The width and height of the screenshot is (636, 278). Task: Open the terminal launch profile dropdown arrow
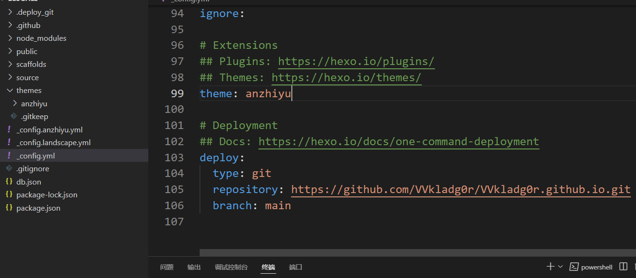pyautogui.click(x=560, y=267)
